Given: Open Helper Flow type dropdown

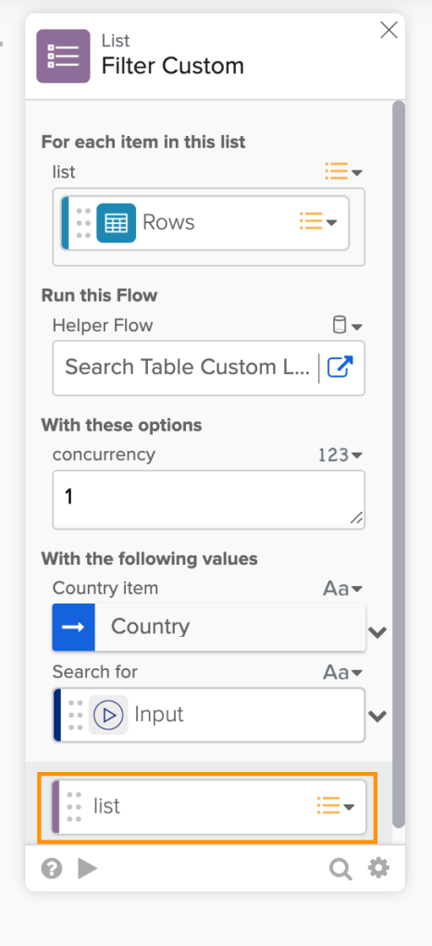Looking at the screenshot, I should click(x=348, y=327).
